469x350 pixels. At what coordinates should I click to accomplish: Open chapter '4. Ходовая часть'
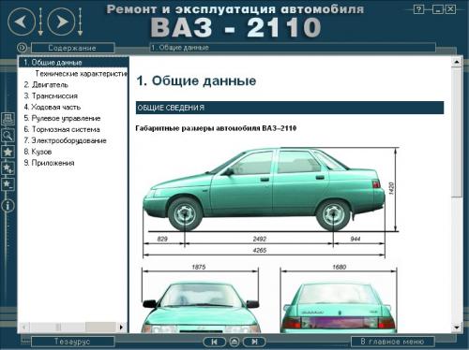point(53,107)
